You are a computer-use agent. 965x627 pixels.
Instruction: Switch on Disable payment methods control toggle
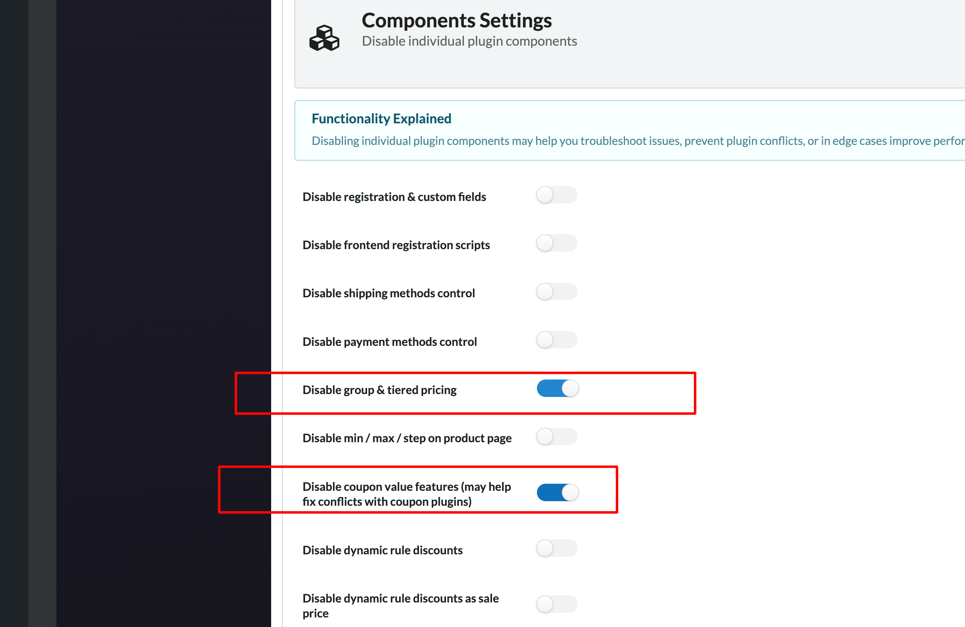pos(556,340)
